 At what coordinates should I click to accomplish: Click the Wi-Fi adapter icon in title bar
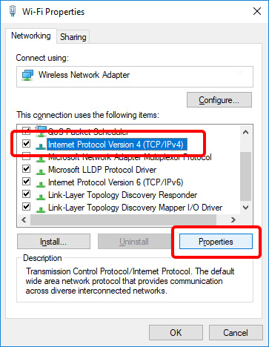(13, 11)
